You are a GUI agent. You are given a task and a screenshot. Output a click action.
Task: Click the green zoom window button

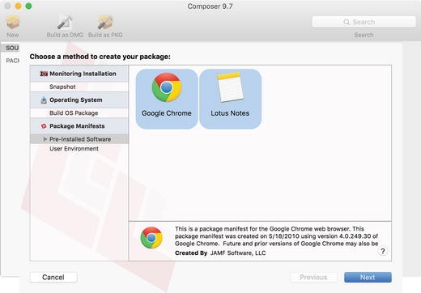28,6
